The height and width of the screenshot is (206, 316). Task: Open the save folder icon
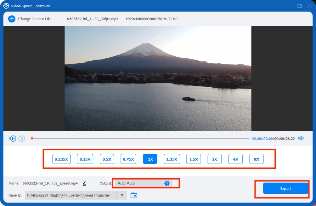tap(134, 195)
